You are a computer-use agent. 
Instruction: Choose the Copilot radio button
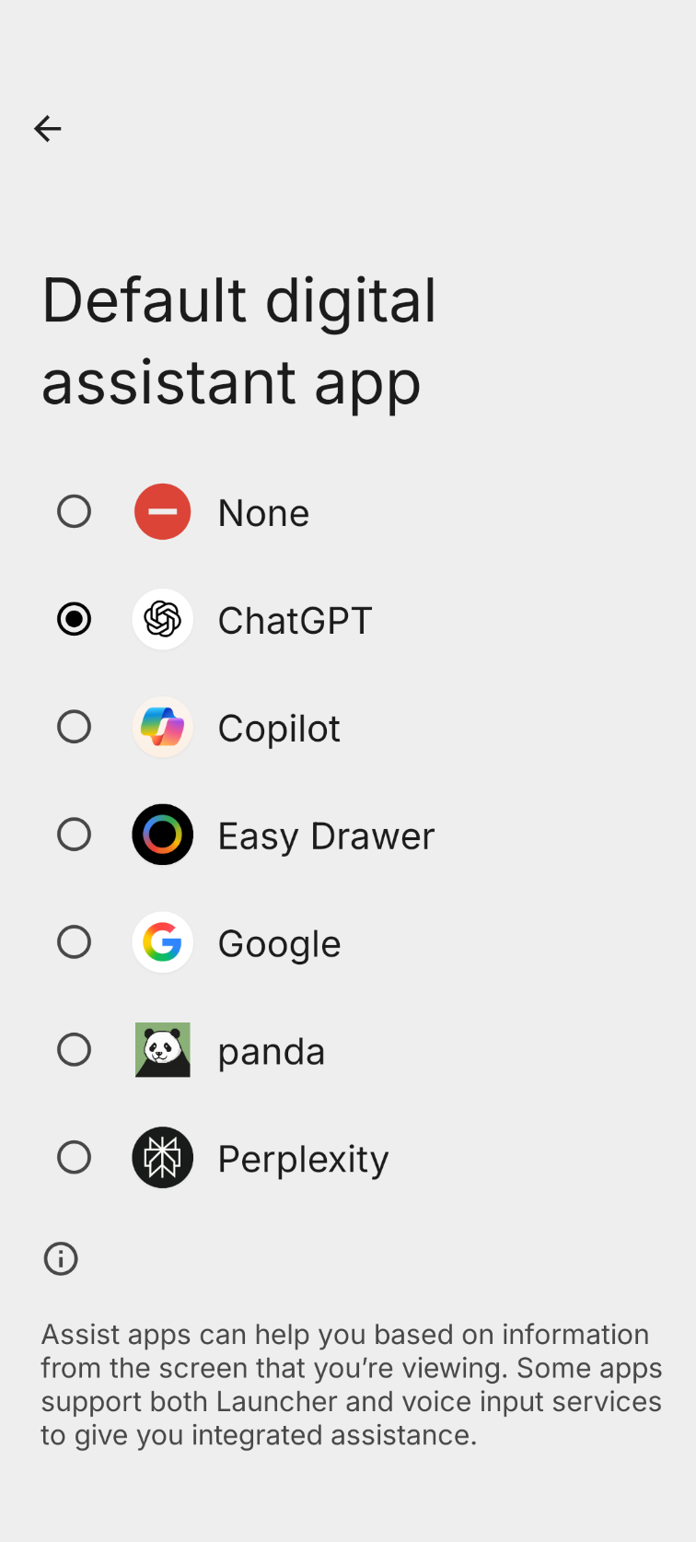pos(75,727)
